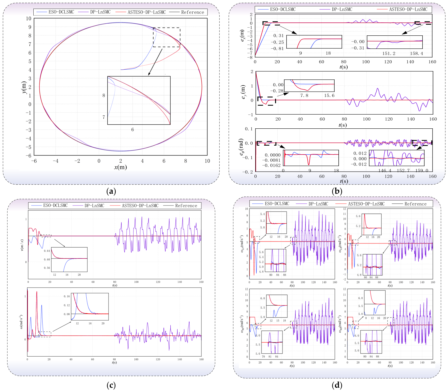Click the velocity inset showing 0.60 level in panel (c)
The height and width of the screenshot is (392, 448).
click(69, 259)
